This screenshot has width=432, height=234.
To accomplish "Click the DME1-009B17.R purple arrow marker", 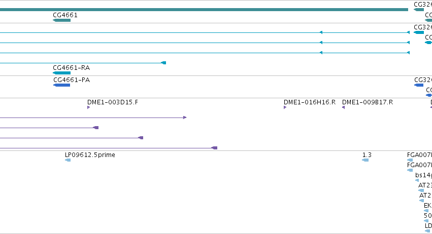I will click(344, 107).
